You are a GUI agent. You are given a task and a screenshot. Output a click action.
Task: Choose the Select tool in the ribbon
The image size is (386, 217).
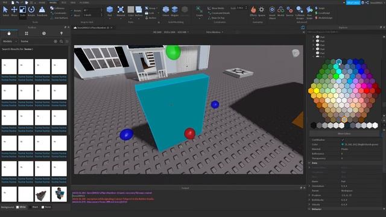tap(5, 11)
